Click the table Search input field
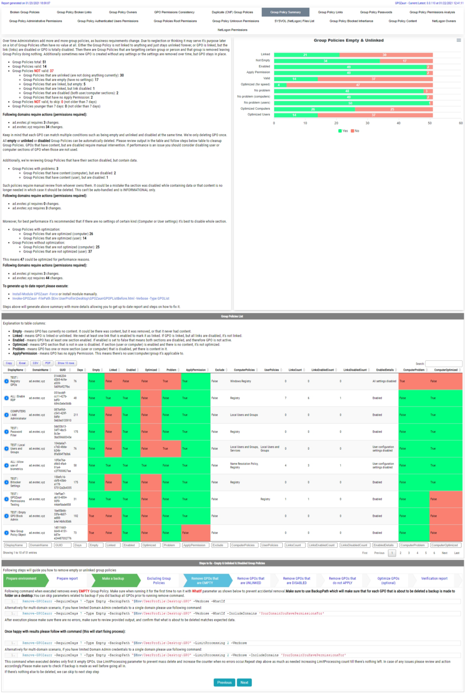This screenshot has height=693, width=465. coord(443,363)
